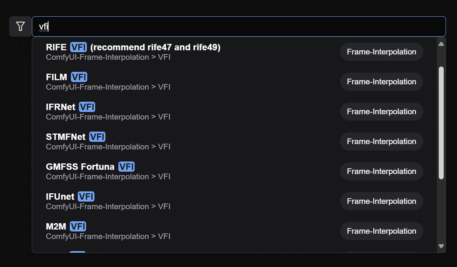Image resolution: width=457 pixels, height=267 pixels.
Task: Click the filter funnel icon
Action: pos(20,26)
